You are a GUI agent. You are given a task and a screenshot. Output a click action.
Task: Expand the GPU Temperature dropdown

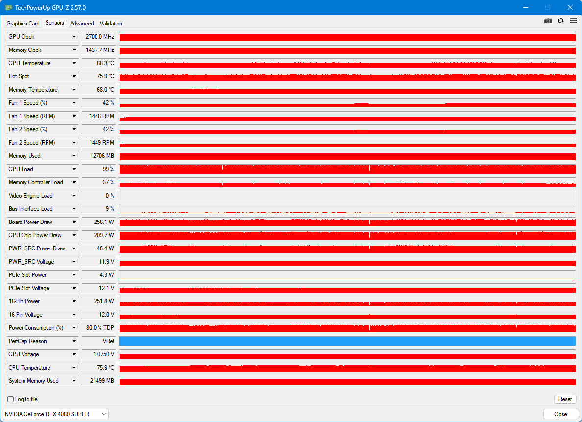[43, 63]
